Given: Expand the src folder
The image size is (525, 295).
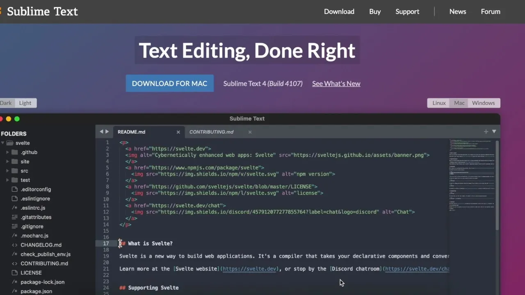Looking at the screenshot, I should tap(7, 171).
